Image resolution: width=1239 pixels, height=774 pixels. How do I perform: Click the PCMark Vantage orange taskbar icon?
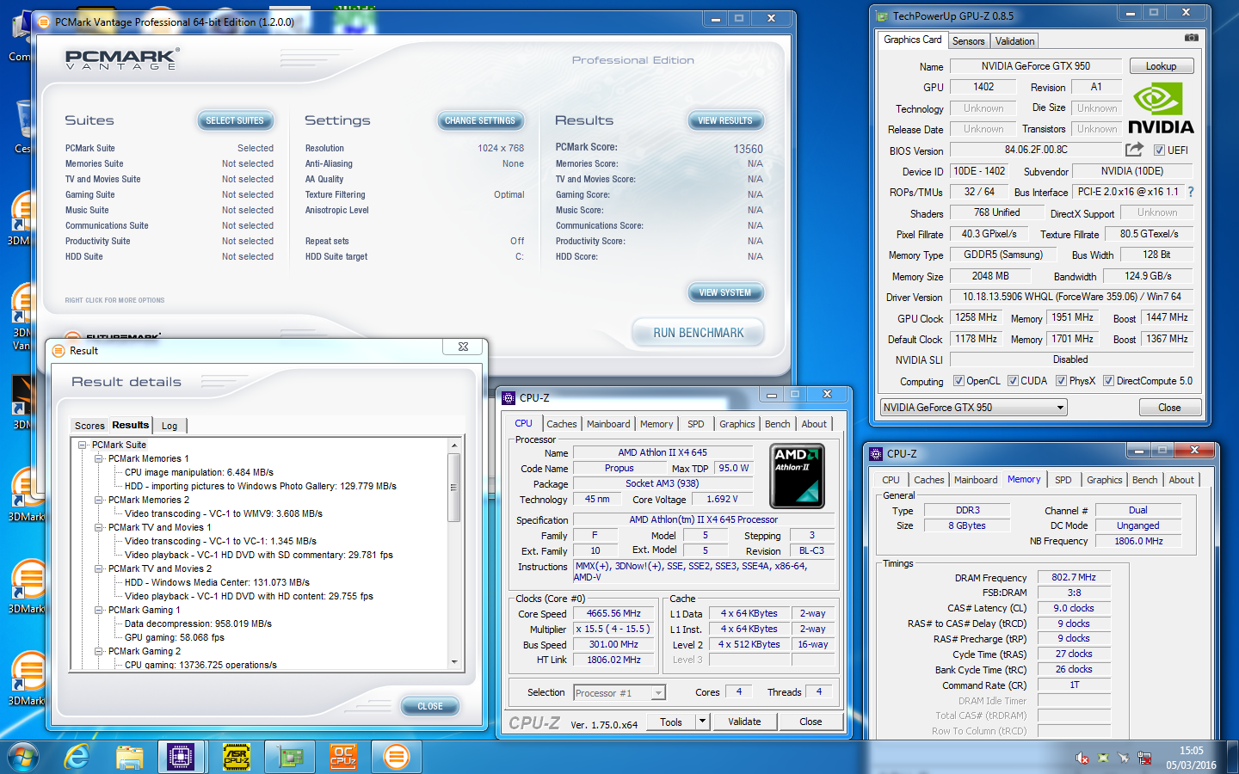coord(397,757)
